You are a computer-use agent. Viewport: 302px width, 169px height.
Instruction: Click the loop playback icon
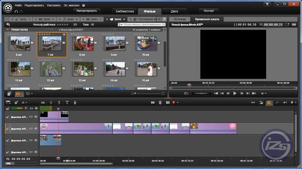[186, 93]
